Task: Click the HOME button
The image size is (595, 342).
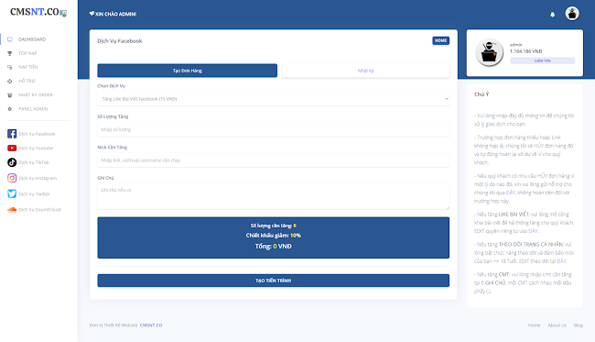Action: click(x=440, y=40)
